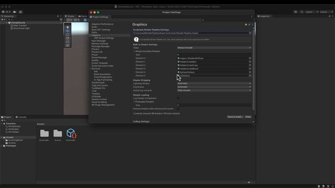Click the plus button in Project panel
335x188 pixels.
[2, 121]
